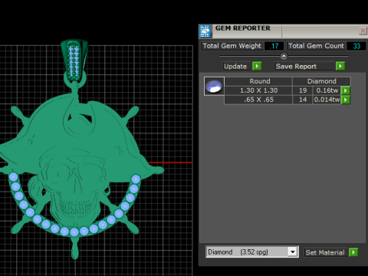The width and height of the screenshot is (368, 276).
Task: Click green arrow for 0.014tw row
Action: pyautogui.click(x=346, y=100)
